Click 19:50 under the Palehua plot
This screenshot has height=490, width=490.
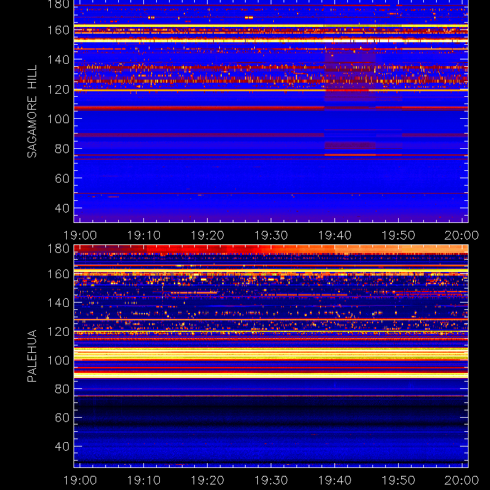coord(399,480)
